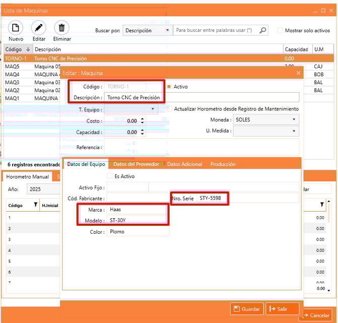This screenshot has height=323, width=338.
Task: Enable the Es Activo checkbox
Action: [x=110, y=176]
